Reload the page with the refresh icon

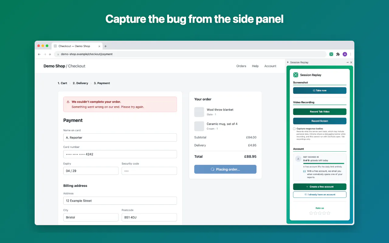click(50, 54)
